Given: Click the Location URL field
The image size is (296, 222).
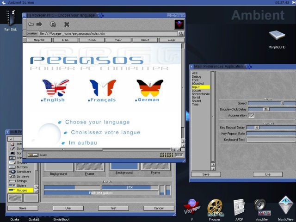Looking at the screenshot, I should (108, 34).
